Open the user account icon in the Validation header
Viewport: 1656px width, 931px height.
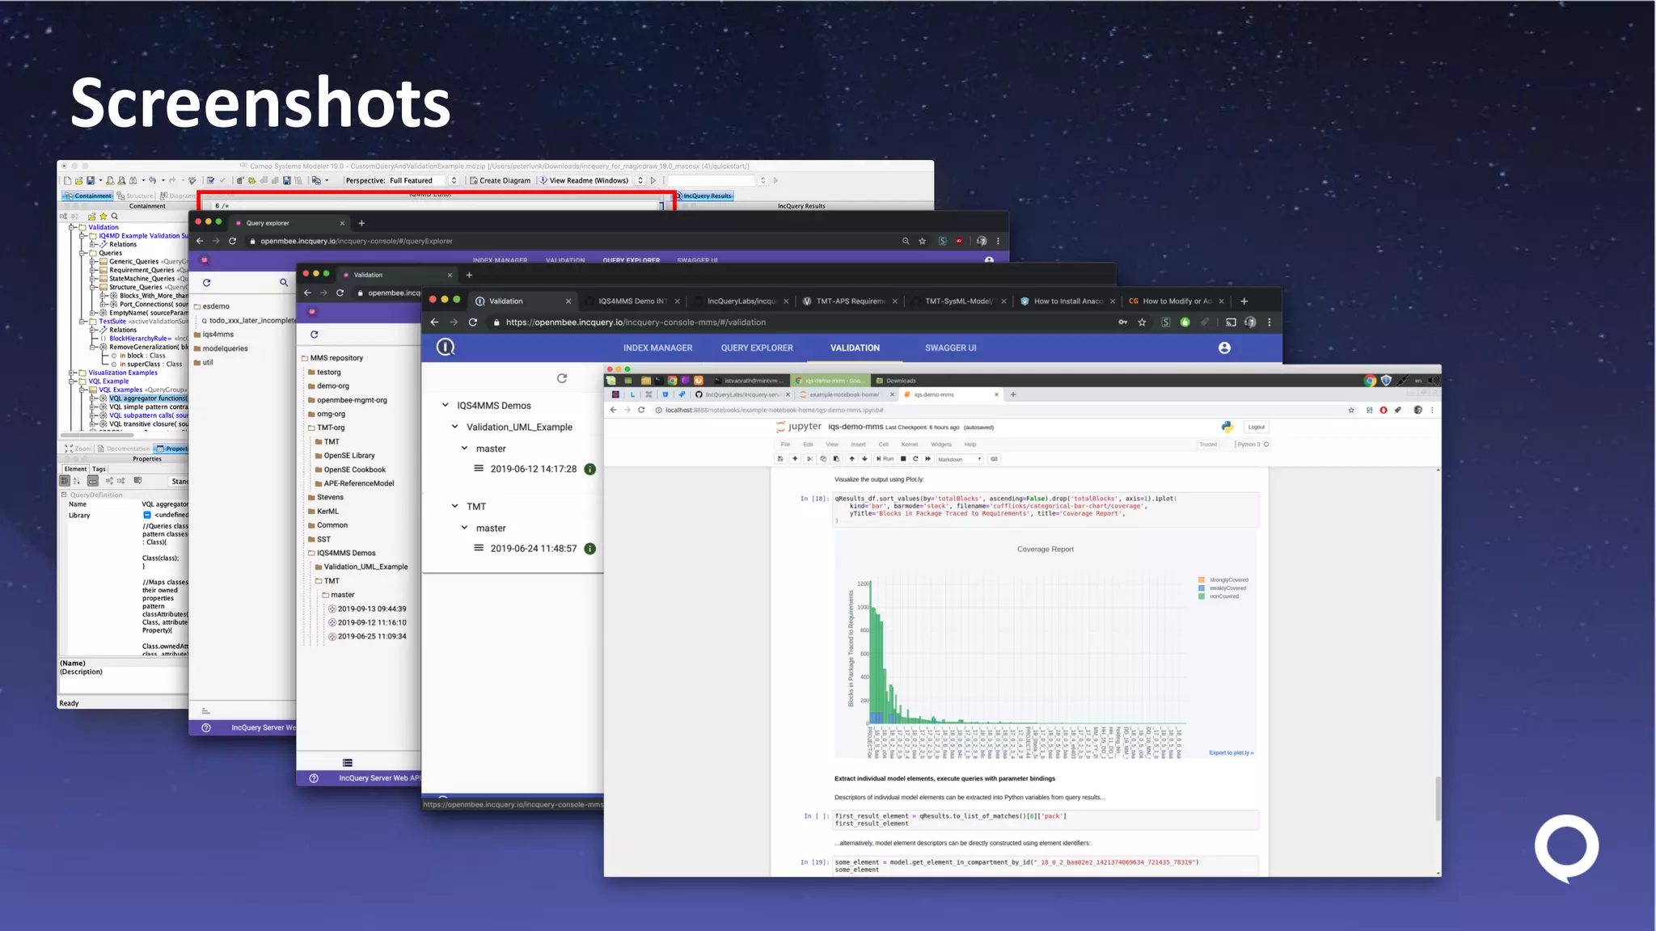click(1224, 348)
